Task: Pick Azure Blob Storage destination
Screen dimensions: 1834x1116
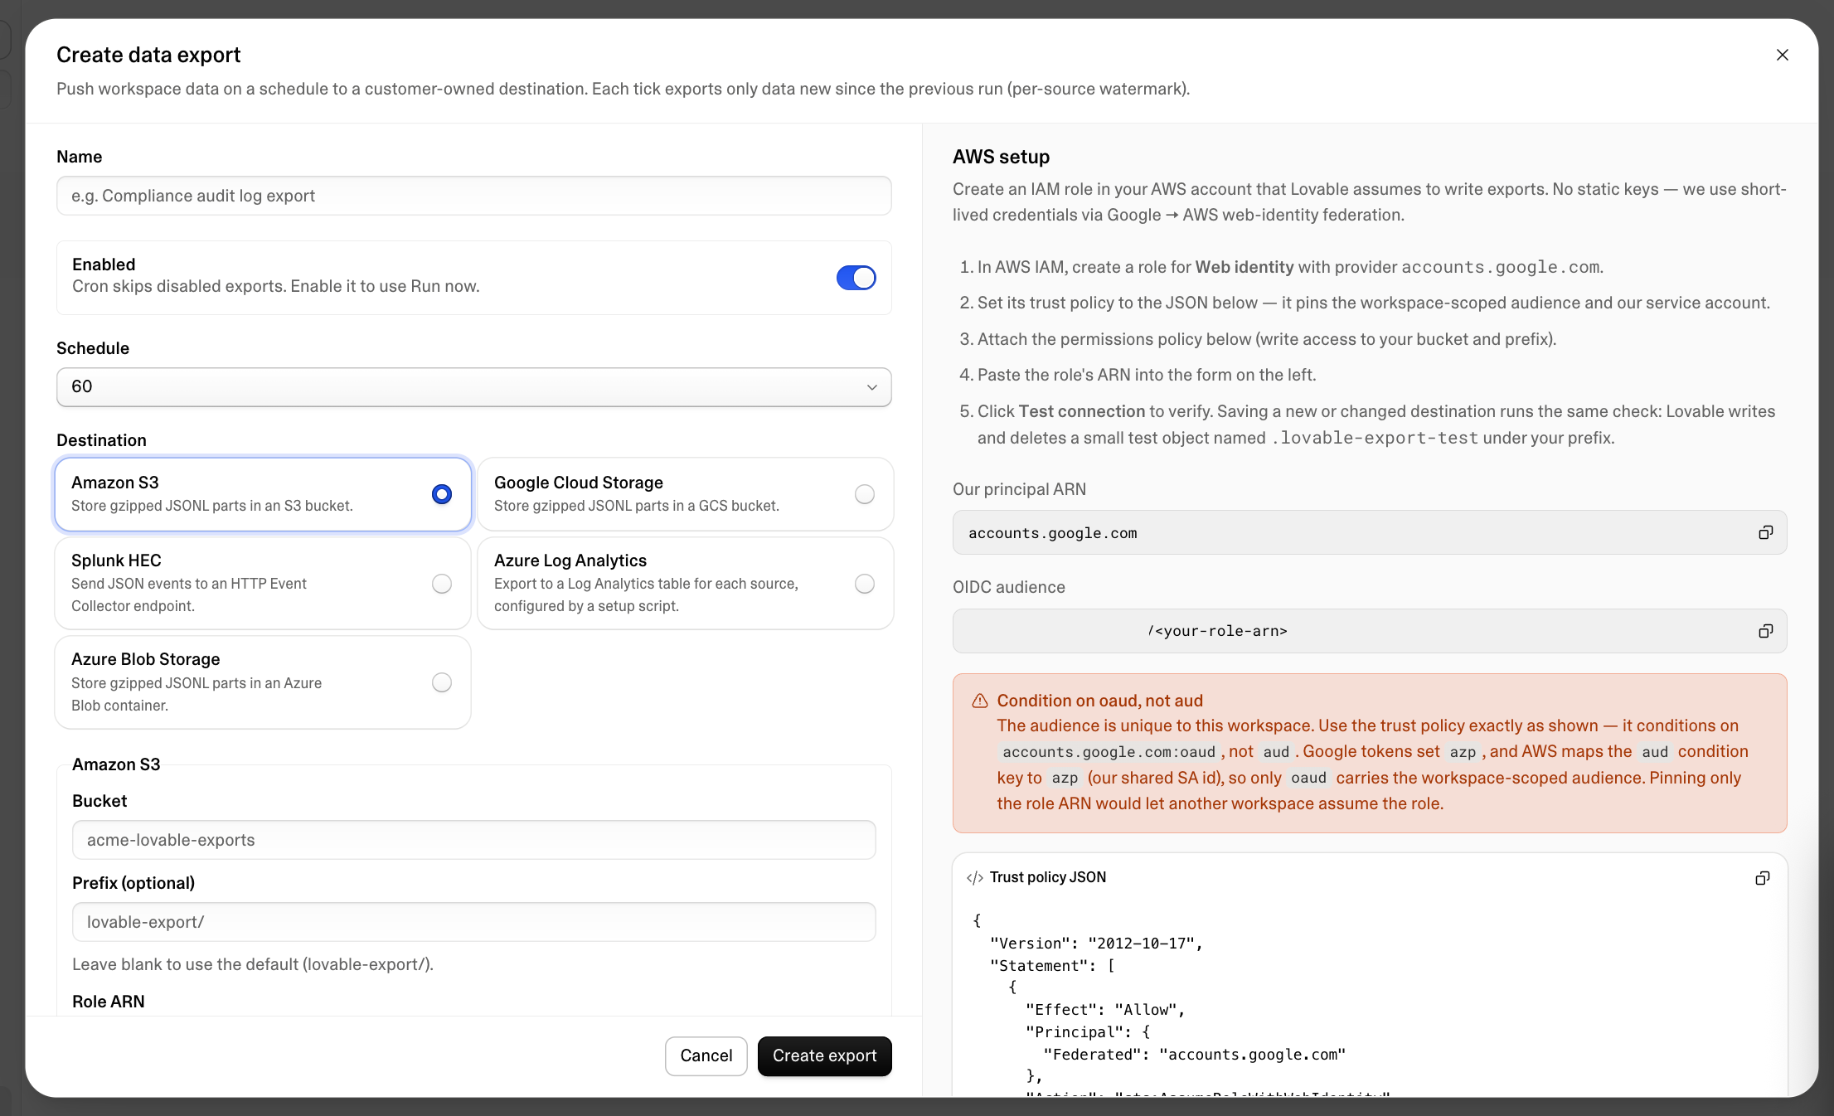Action: click(x=263, y=682)
